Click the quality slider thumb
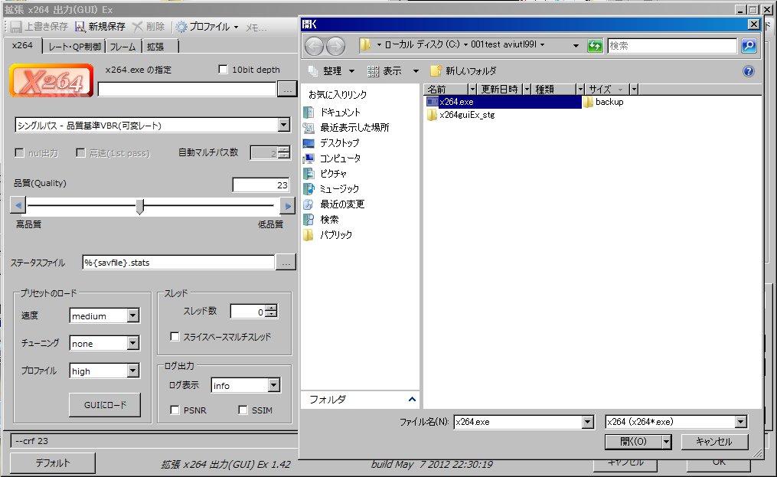This screenshot has width=777, height=477. (140, 206)
